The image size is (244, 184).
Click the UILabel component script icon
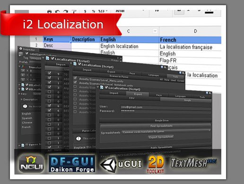[x=23, y=85]
